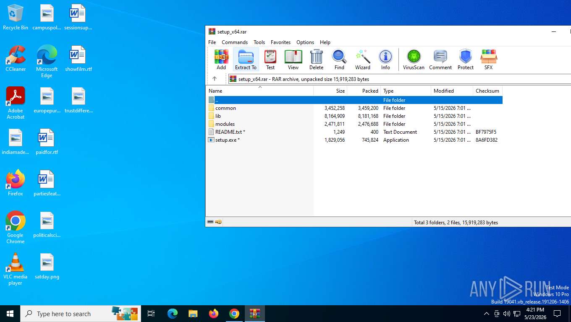This screenshot has width=571, height=322.
Task: Open the volume control in system tray
Action: tap(507, 314)
